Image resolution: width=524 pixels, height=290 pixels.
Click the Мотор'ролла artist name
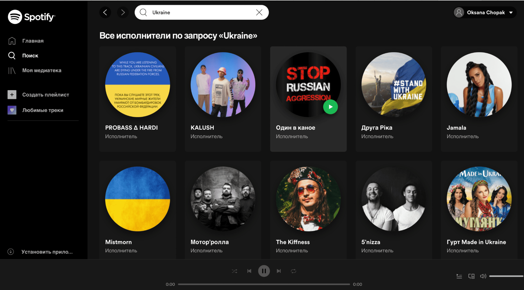[x=209, y=242]
